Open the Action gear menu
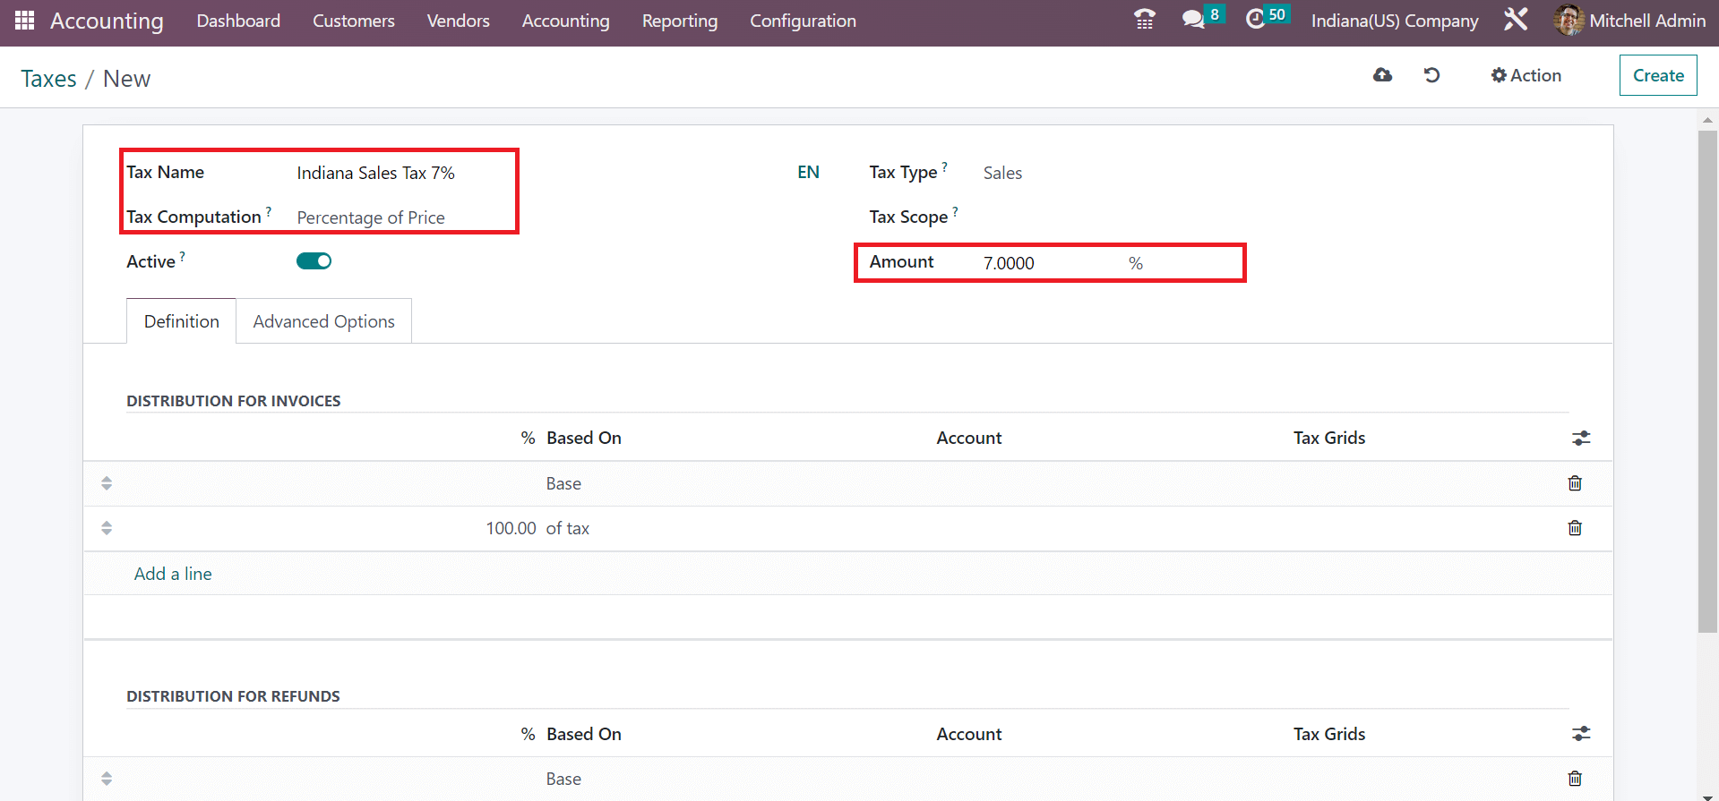This screenshot has width=1719, height=801. [1526, 75]
